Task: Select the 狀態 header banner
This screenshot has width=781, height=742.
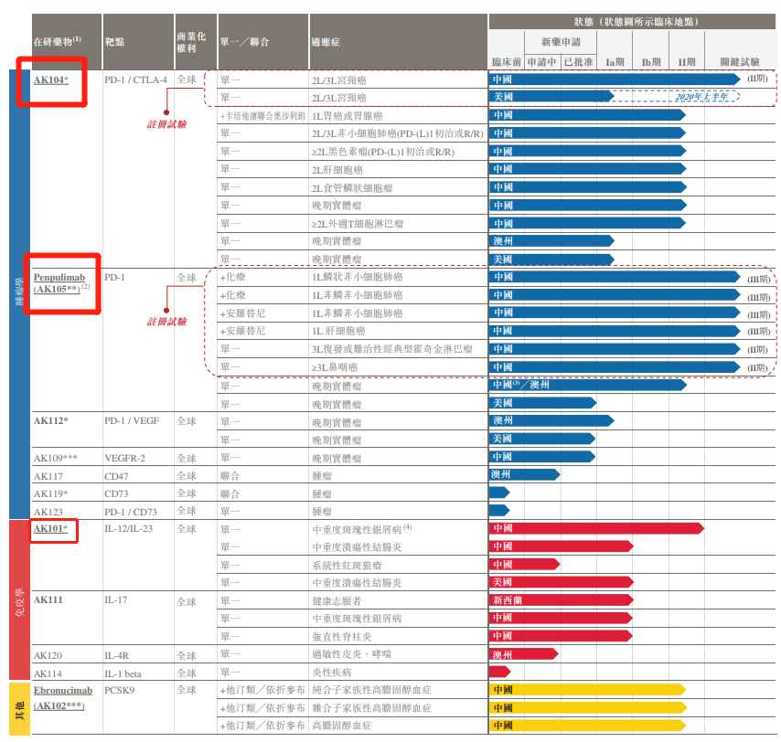Action: [x=632, y=21]
